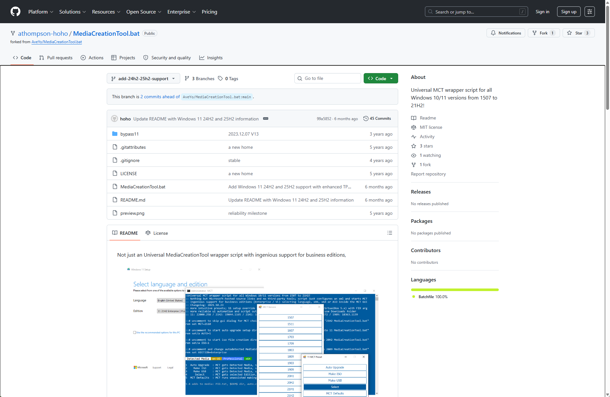View the 3 Branches list
610x397 pixels.
tap(200, 79)
